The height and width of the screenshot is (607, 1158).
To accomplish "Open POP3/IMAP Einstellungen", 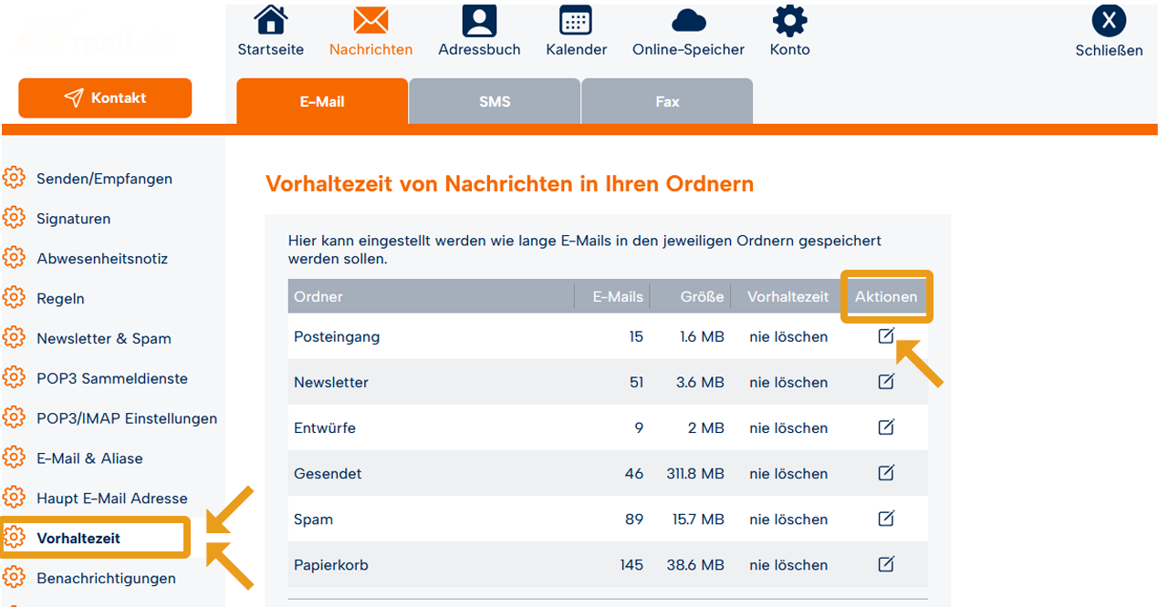I will click(x=127, y=418).
